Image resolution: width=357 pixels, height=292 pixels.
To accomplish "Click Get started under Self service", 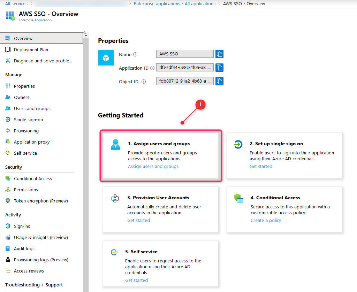I will 137,281.
